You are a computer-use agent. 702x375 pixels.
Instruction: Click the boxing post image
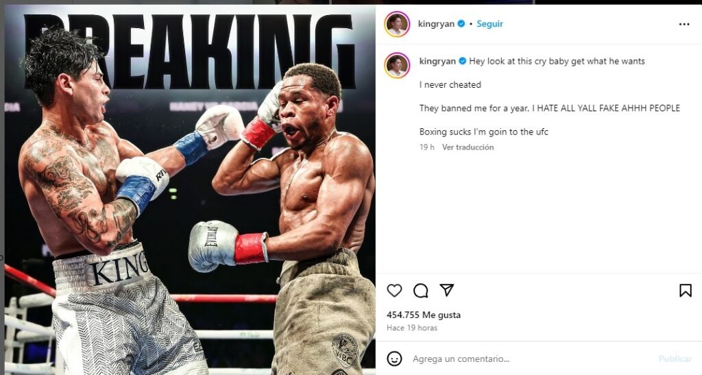tap(190, 190)
